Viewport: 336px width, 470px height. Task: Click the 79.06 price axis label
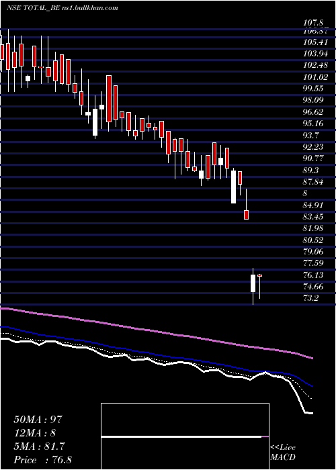(x=313, y=252)
